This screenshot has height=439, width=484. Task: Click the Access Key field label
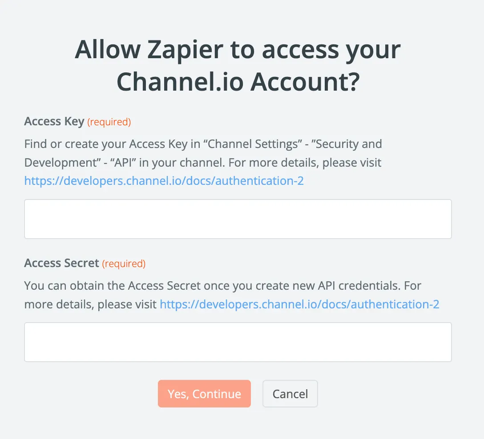click(54, 121)
